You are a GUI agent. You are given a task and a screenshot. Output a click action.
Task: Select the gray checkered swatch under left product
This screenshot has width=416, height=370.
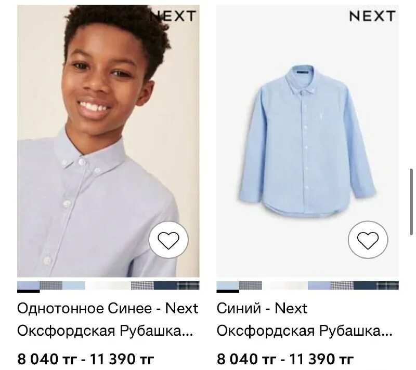pyautogui.click(x=51, y=286)
